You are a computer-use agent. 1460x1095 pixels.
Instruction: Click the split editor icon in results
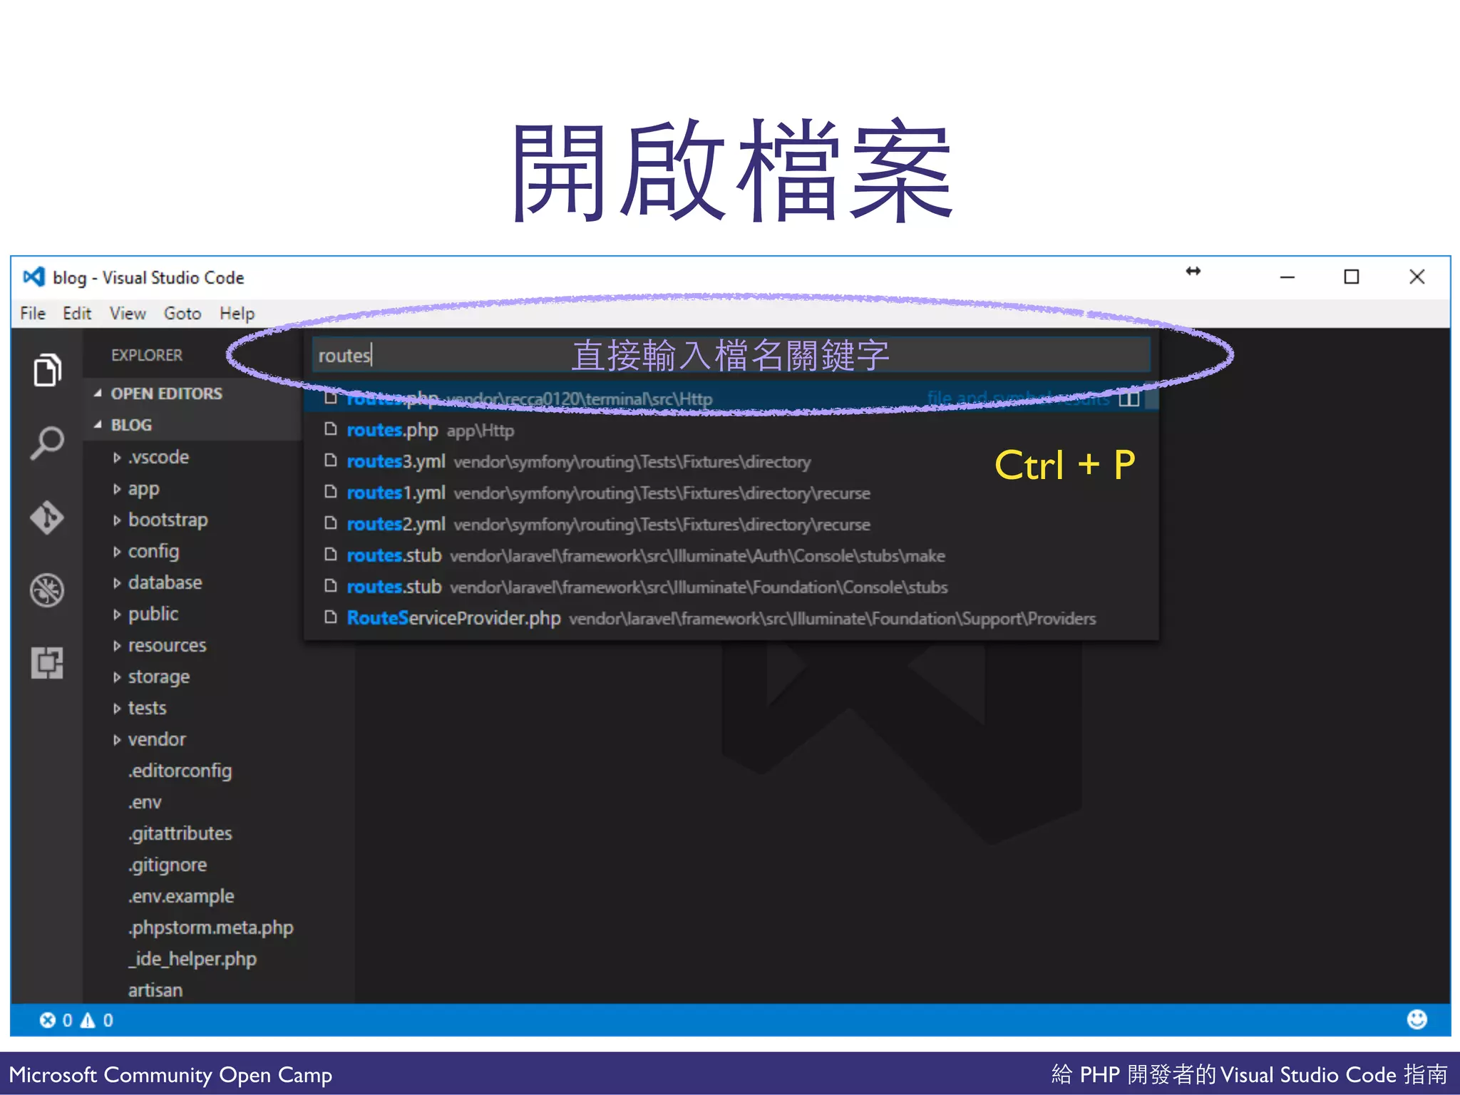[1129, 399]
